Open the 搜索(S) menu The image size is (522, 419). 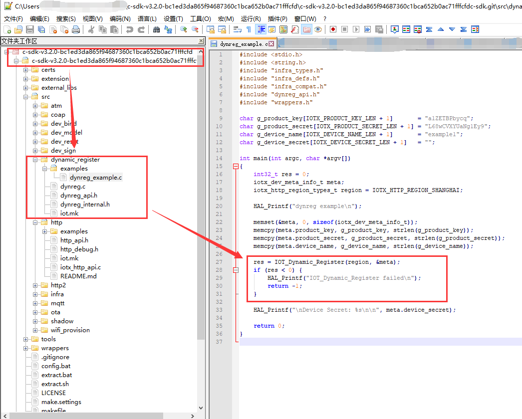point(66,19)
